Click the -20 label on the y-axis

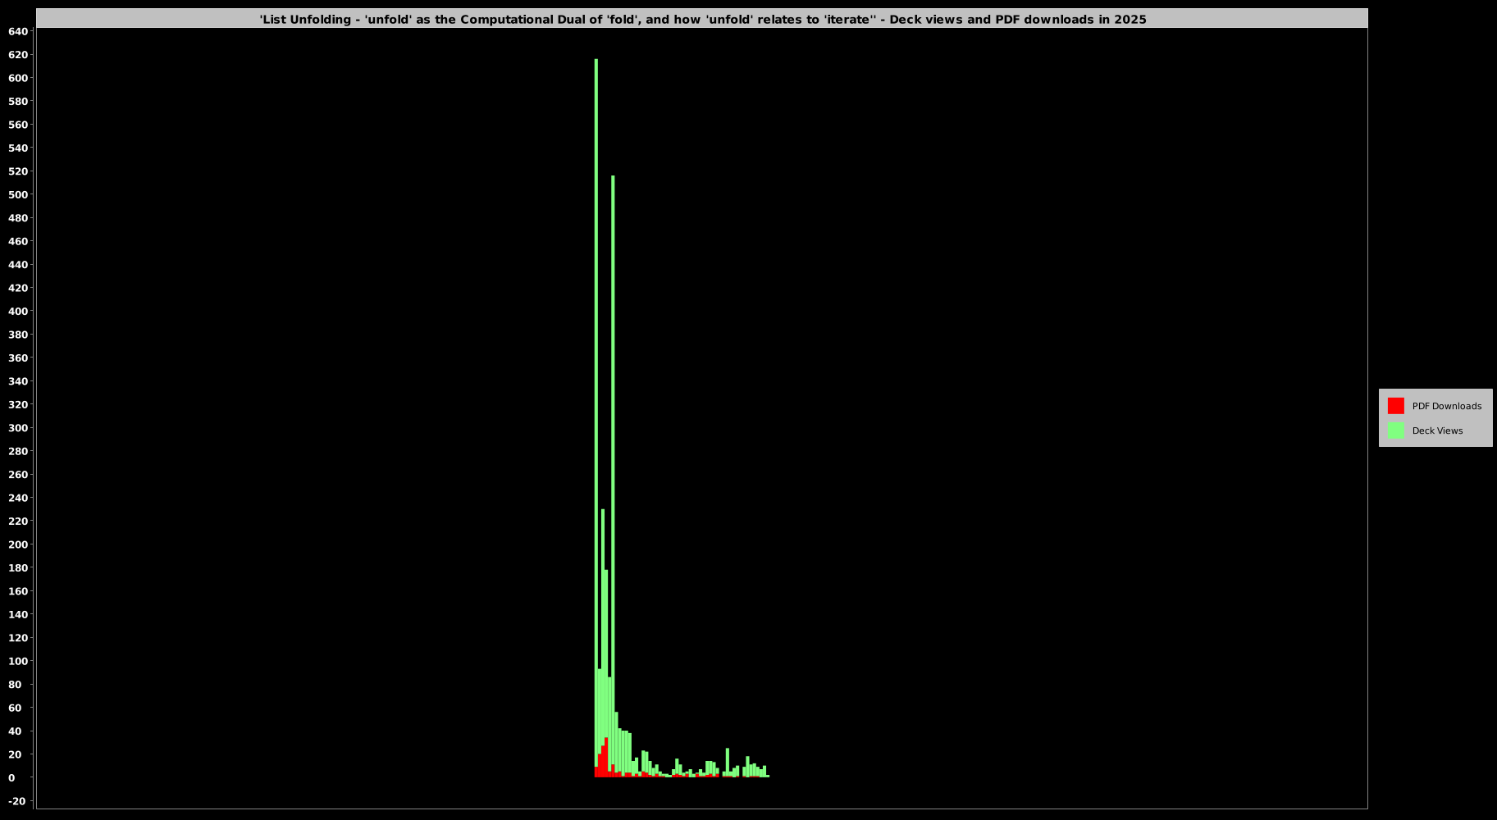tap(18, 801)
